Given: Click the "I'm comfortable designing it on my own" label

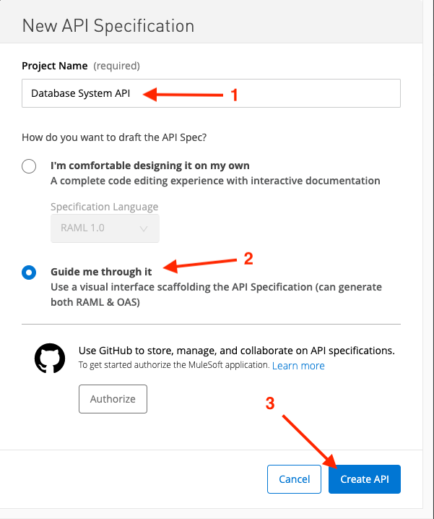Looking at the screenshot, I should (x=149, y=165).
